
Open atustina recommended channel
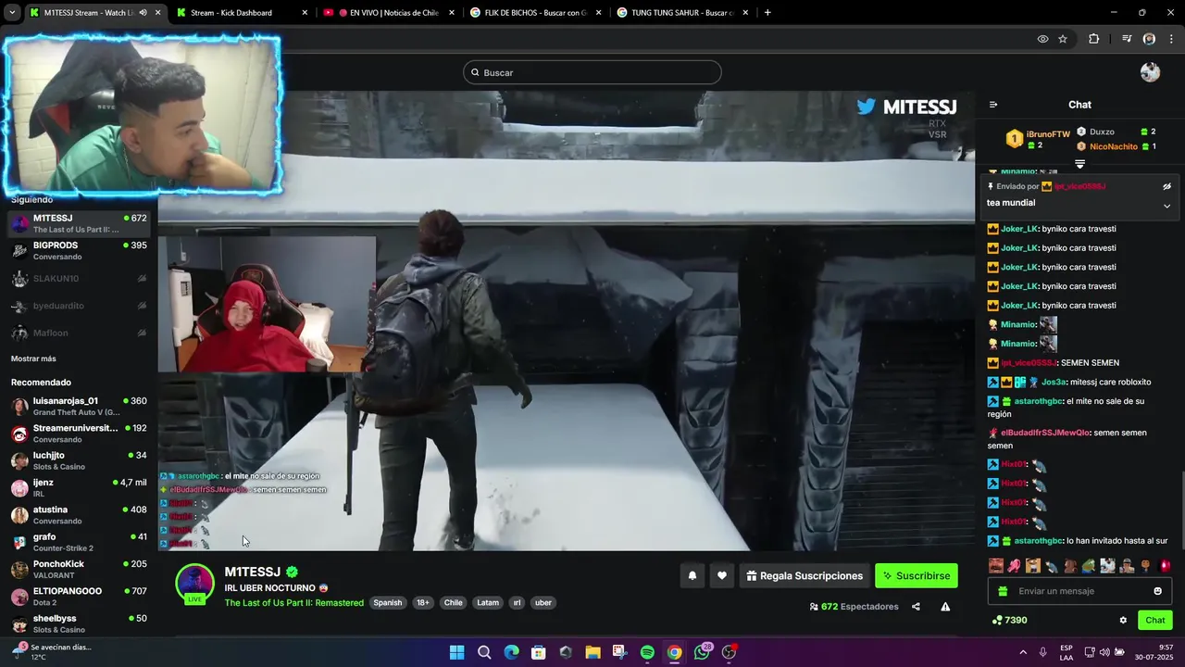(79, 514)
